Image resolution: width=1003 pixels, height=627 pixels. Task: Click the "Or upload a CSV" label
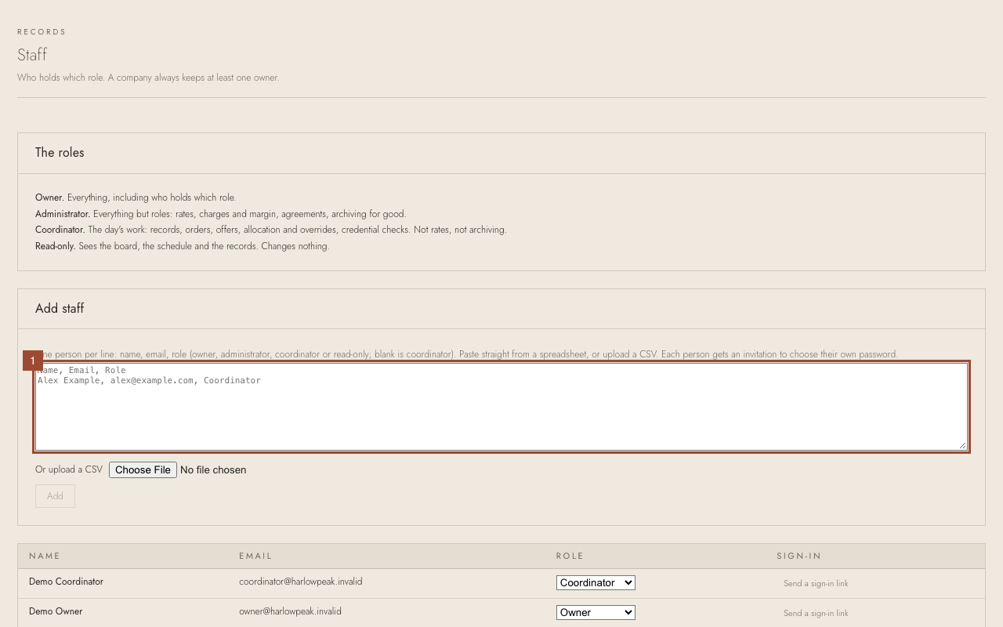tap(69, 469)
